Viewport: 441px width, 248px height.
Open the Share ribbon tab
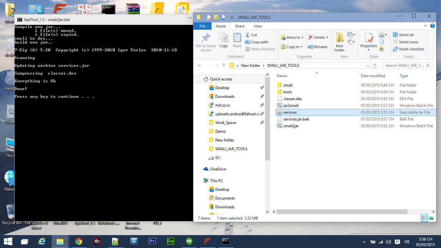pos(240,26)
